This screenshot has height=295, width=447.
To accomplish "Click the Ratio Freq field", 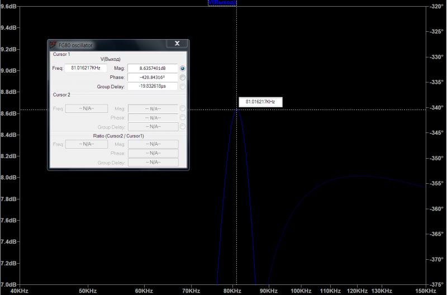I will coord(87,144).
